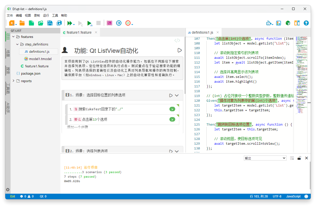Clear the output panel

(292, 158)
